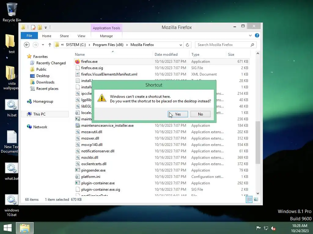The height and width of the screenshot is (234, 313).
Task: Open the Share ribbon tab
Action: [64, 36]
